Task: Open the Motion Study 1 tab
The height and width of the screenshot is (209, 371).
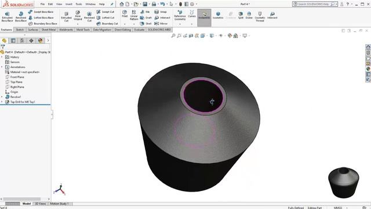Action: point(59,204)
